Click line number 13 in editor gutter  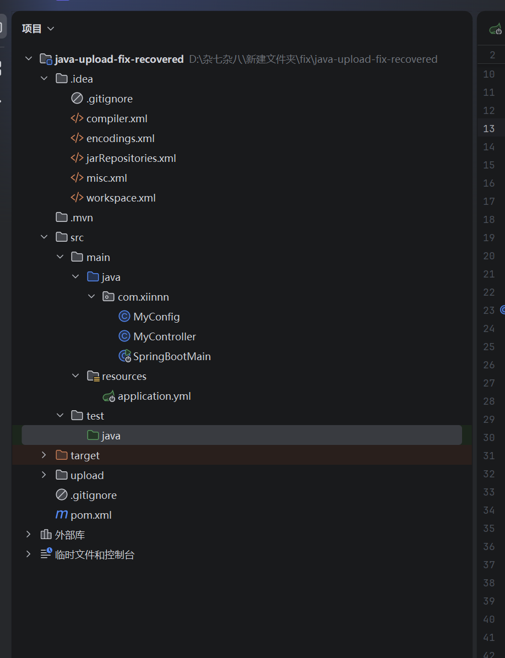[488, 128]
